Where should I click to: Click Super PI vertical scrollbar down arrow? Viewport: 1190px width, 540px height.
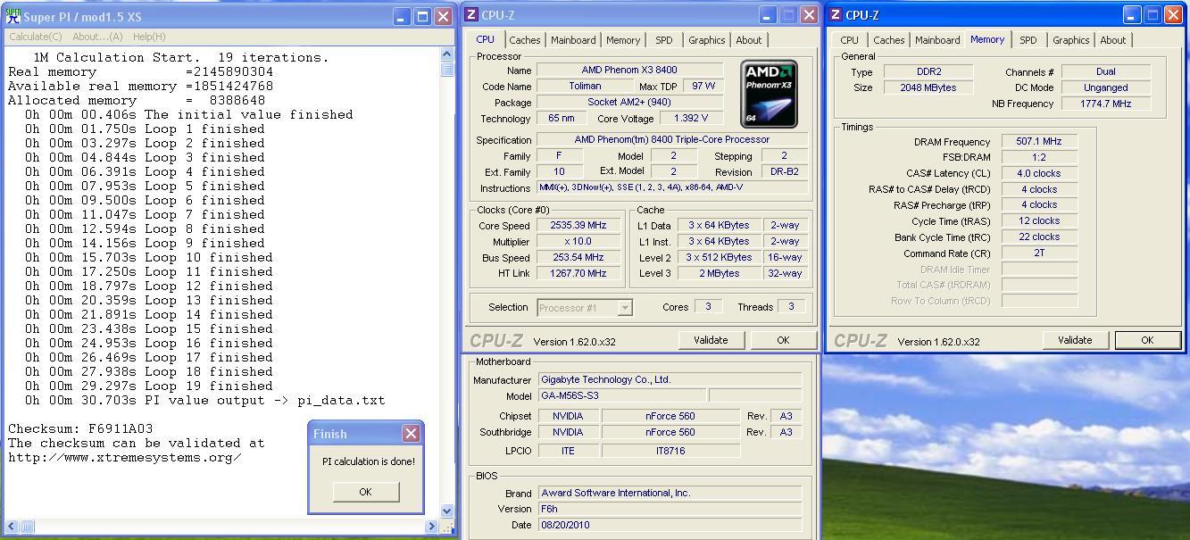tap(447, 511)
